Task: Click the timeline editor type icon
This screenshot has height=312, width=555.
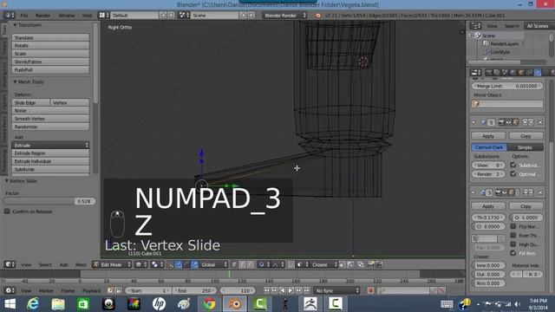Action: coord(10,290)
